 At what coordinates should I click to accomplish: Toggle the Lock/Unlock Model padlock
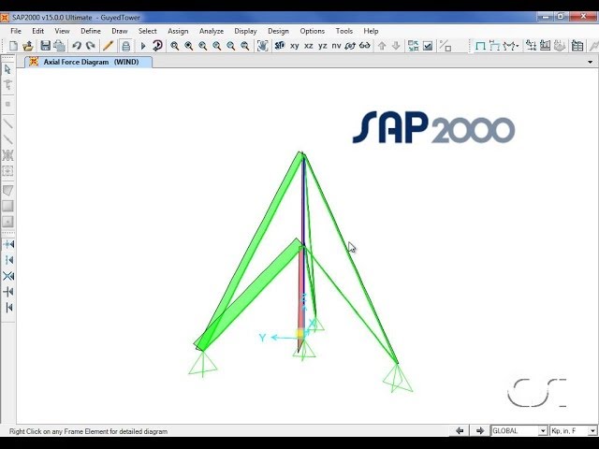coord(125,46)
